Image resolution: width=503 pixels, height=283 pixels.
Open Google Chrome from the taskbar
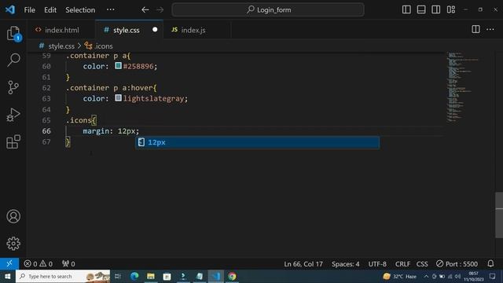(x=232, y=276)
